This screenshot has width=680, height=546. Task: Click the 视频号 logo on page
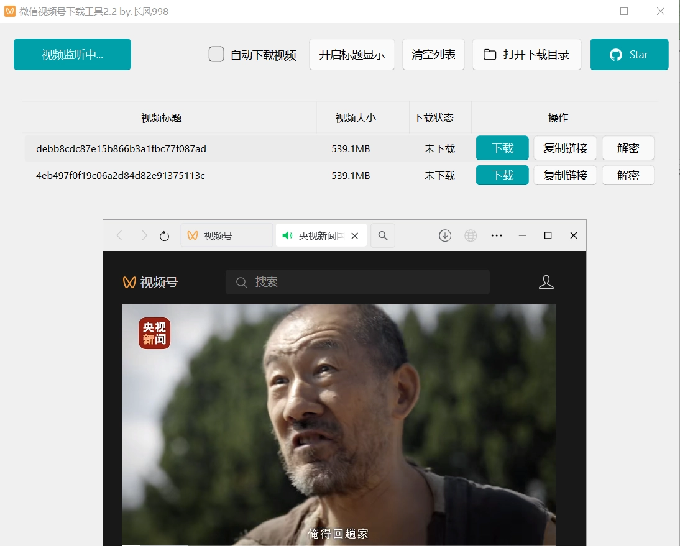[150, 283]
